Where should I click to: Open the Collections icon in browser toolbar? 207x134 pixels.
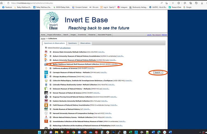click(x=190, y=3)
